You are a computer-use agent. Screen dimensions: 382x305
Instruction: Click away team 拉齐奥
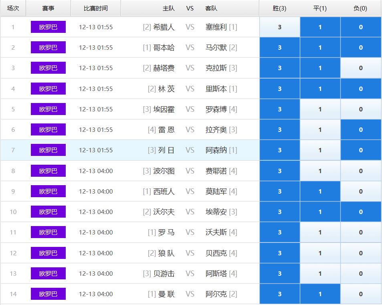[x=216, y=129]
